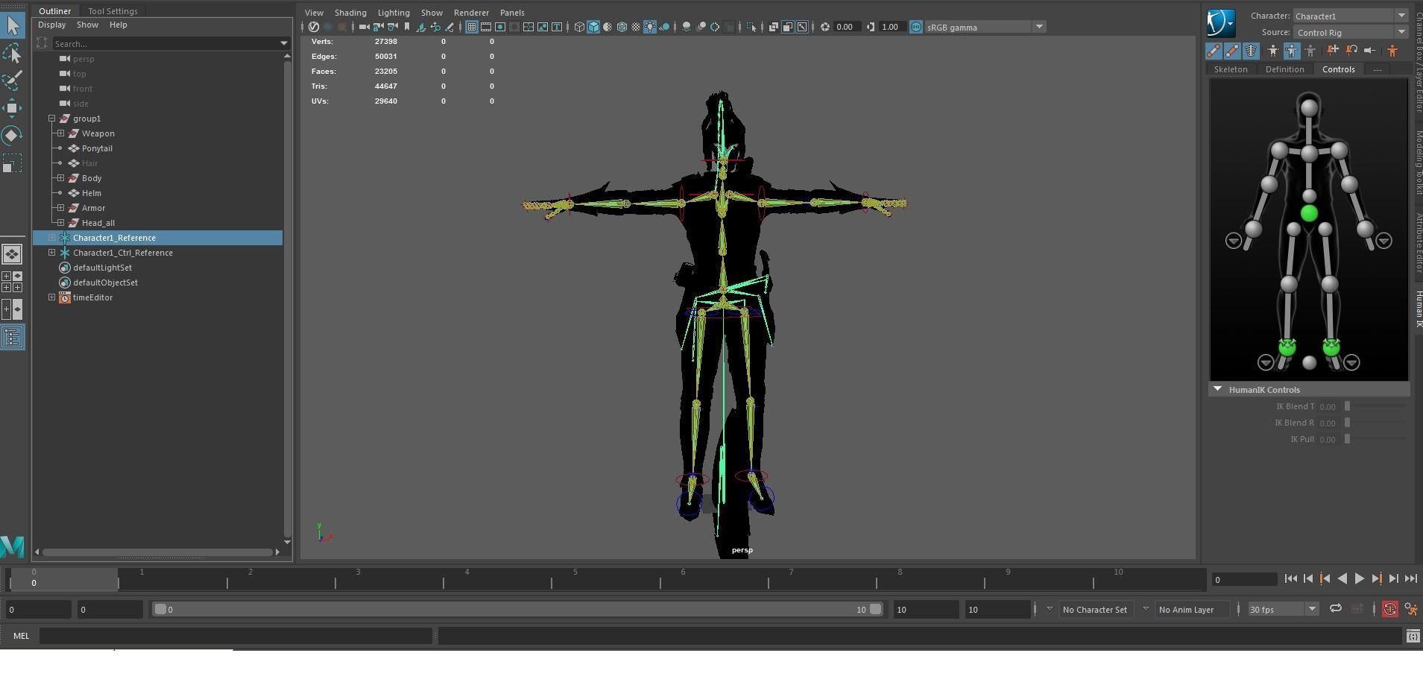This screenshot has width=1423, height=691.
Task: Click the orange Stance Pose figure icon
Action: click(1392, 51)
